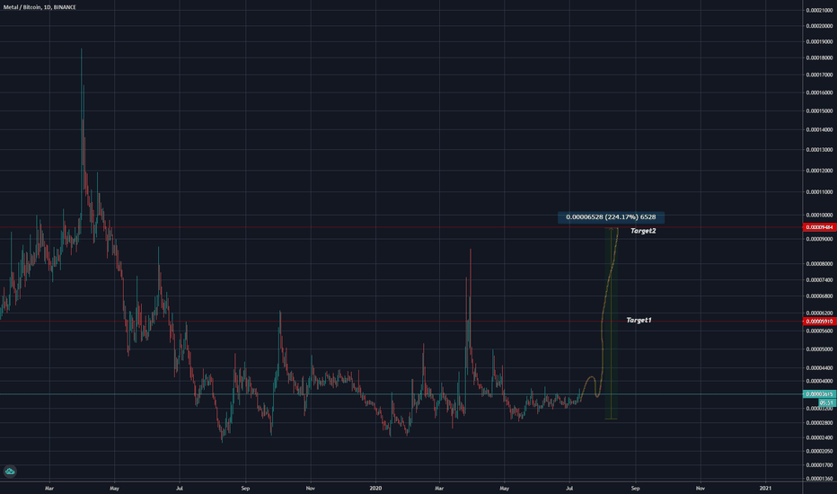Image resolution: width=837 pixels, height=494 pixels.
Task: Select the Target1 text annotation
Action: [x=639, y=320]
